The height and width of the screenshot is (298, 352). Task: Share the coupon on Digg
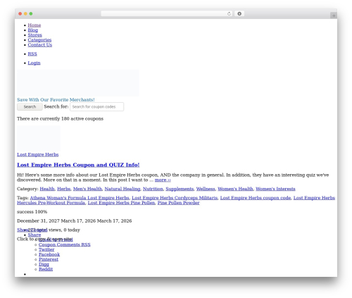[44, 264]
